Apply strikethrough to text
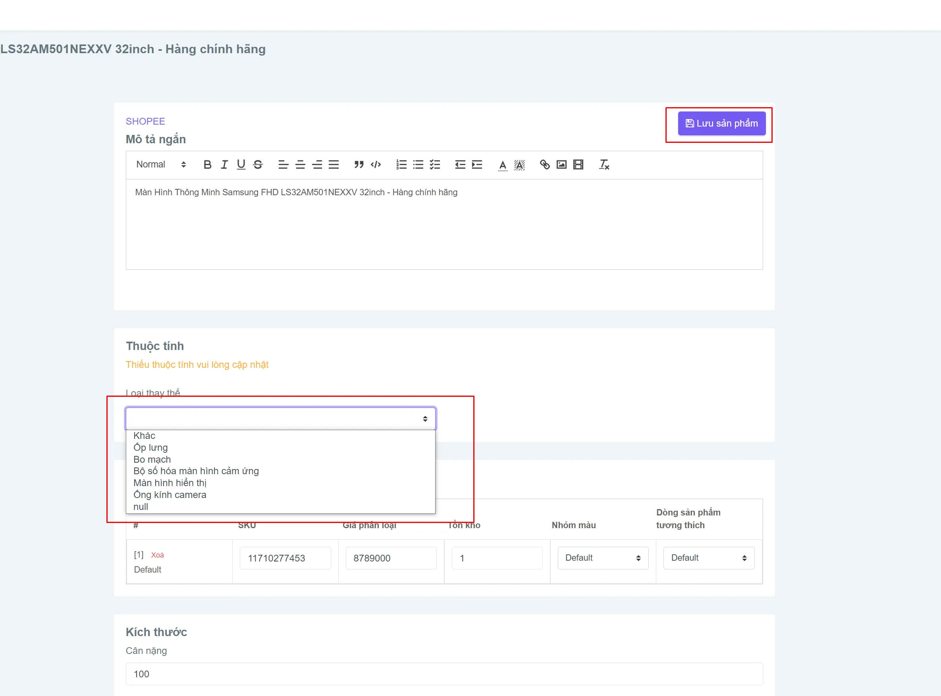The height and width of the screenshot is (696, 941). click(x=258, y=165)
